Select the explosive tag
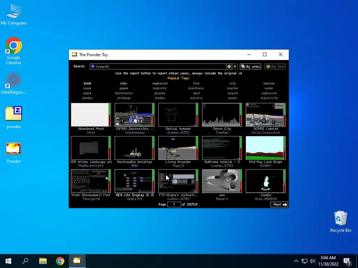Viewport: 358px width, 268px height. coord(269,93)
